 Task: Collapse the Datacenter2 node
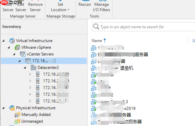[25, 68]
